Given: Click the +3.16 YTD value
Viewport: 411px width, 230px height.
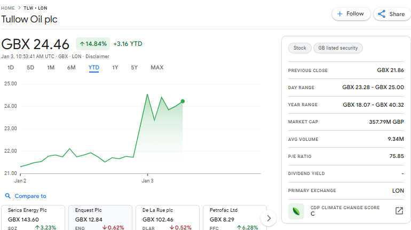Looking at the screenshot, I should click(x=128, y=44).
